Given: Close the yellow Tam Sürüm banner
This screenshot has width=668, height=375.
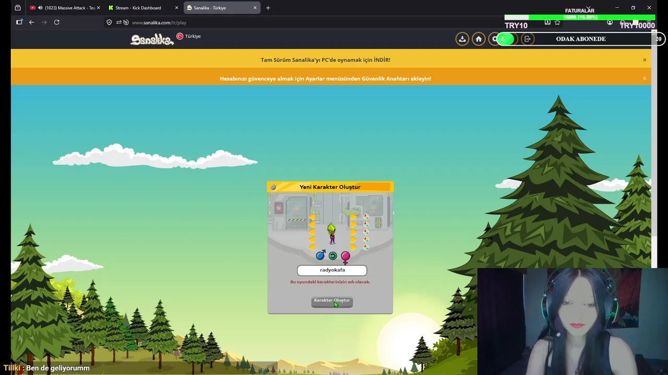Looking at the screenshot, I should click(645, 60).
